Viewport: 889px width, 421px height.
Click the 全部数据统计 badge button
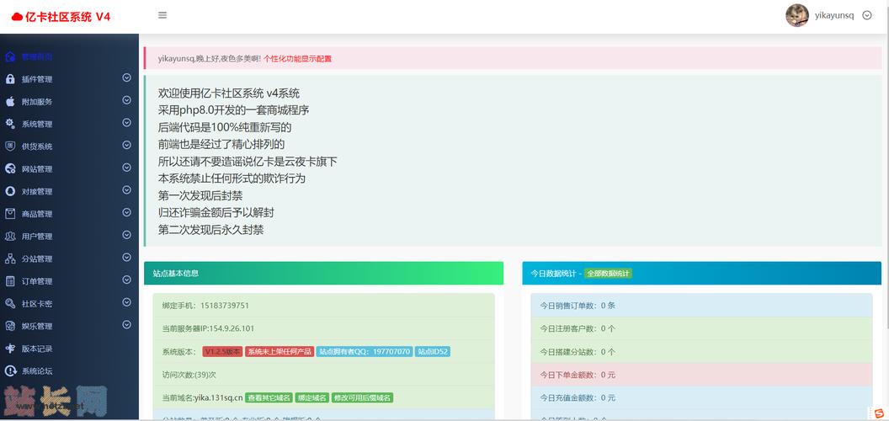[608, 274]
